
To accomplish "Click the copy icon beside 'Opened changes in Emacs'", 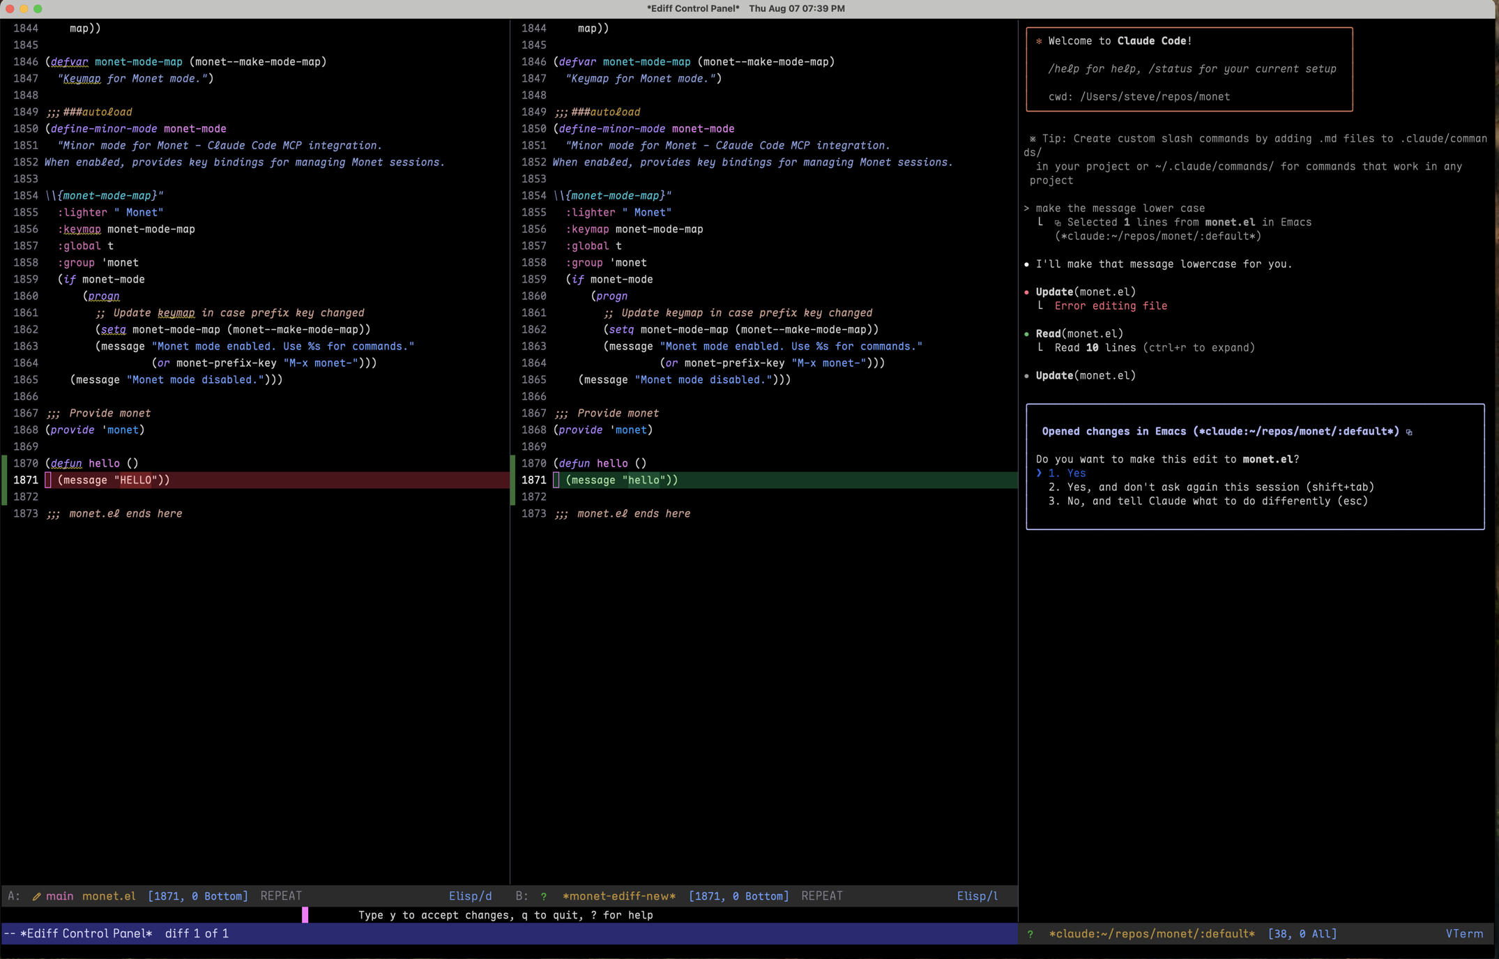I will pos(1409,432).
